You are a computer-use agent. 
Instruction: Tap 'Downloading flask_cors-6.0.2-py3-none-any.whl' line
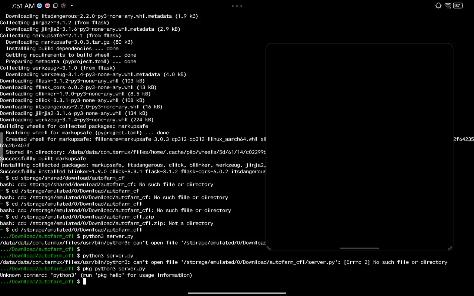point(78,87)
